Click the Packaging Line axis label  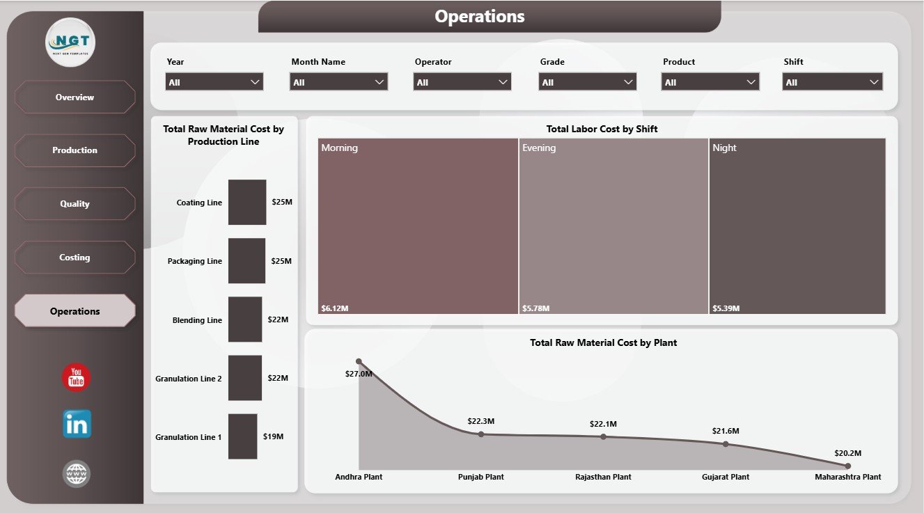point(195,261)
